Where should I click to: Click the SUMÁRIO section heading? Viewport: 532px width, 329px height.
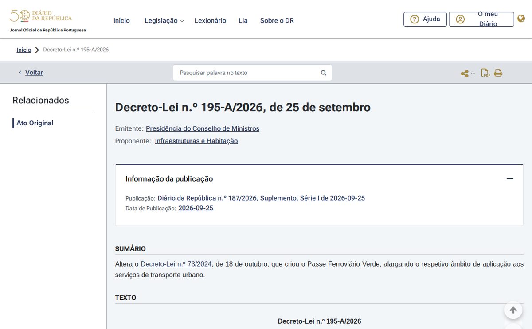coord(130,249)
